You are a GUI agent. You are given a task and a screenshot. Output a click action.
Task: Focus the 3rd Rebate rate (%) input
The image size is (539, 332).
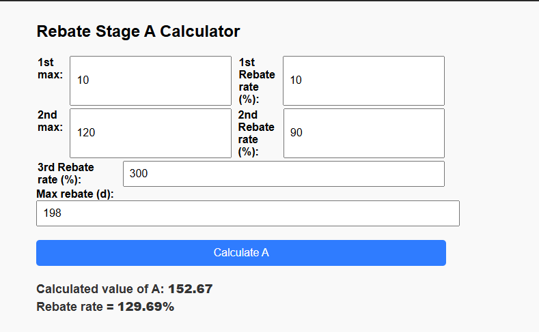284,174
